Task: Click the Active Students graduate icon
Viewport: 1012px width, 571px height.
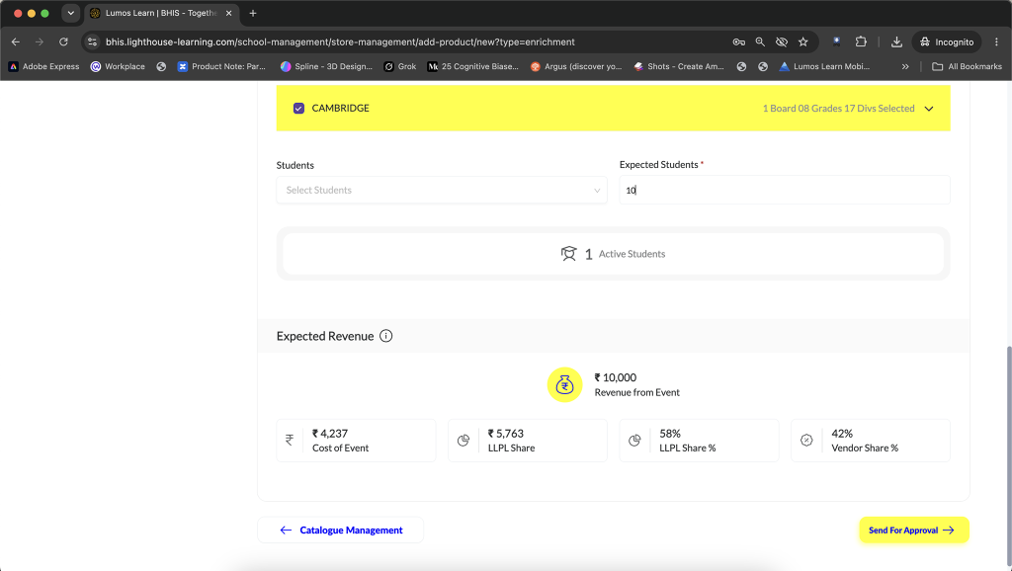Action: coord(568,254)
